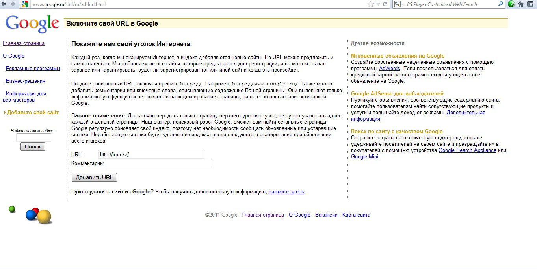Select the Добавьте свой сайт sidebar item
Image resolution: width=537 pixels, height=269 pixels.
[33, 113]
